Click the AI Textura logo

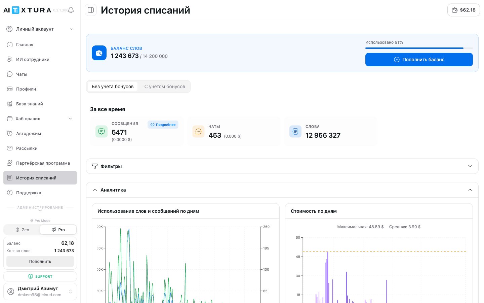pyautogui.click(x=27, y=10)
